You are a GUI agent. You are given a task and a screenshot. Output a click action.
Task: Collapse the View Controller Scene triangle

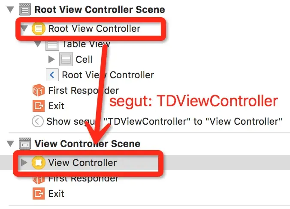point(10,144)
